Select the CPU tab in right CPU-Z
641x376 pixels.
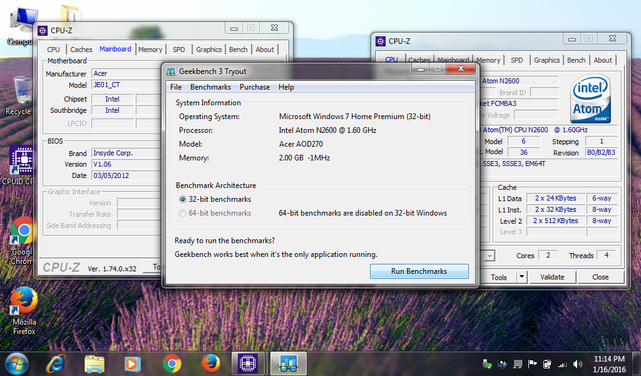(391, 59)
